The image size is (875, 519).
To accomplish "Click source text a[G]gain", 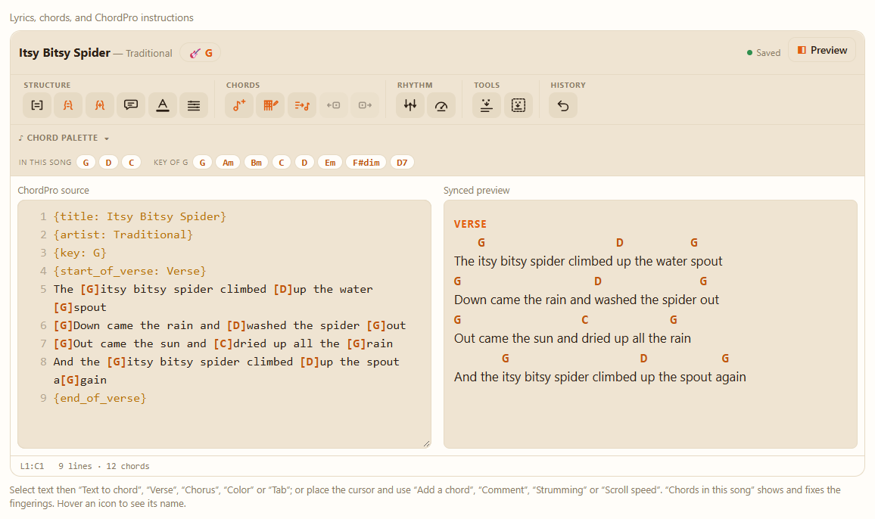I will coord(79,380).
